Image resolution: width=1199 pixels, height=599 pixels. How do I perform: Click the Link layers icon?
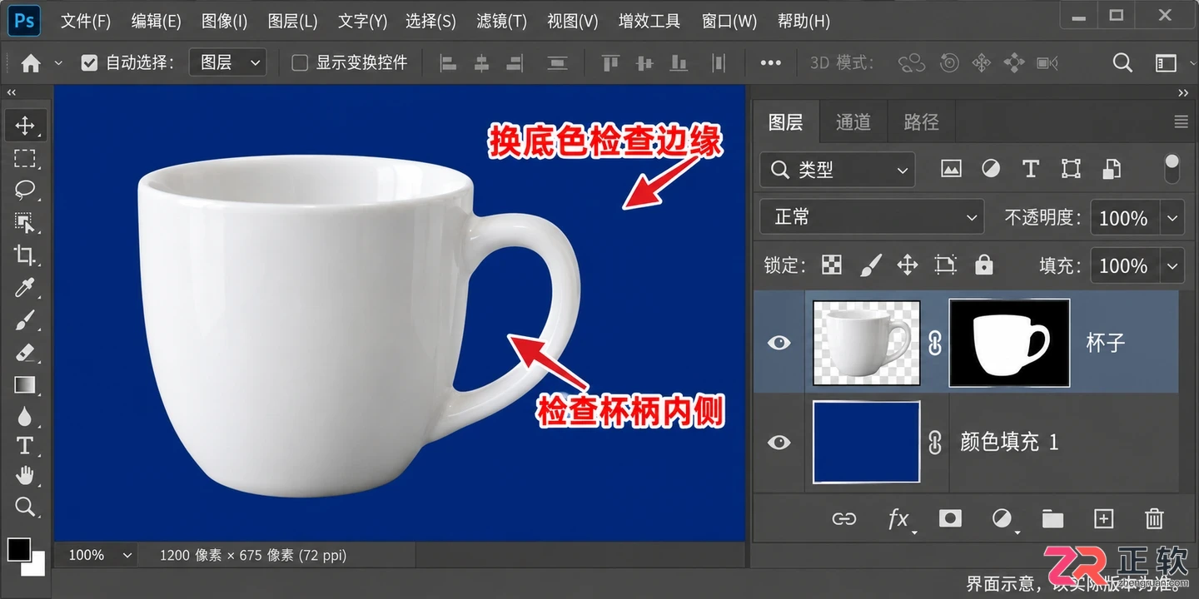tap(844, 519)
